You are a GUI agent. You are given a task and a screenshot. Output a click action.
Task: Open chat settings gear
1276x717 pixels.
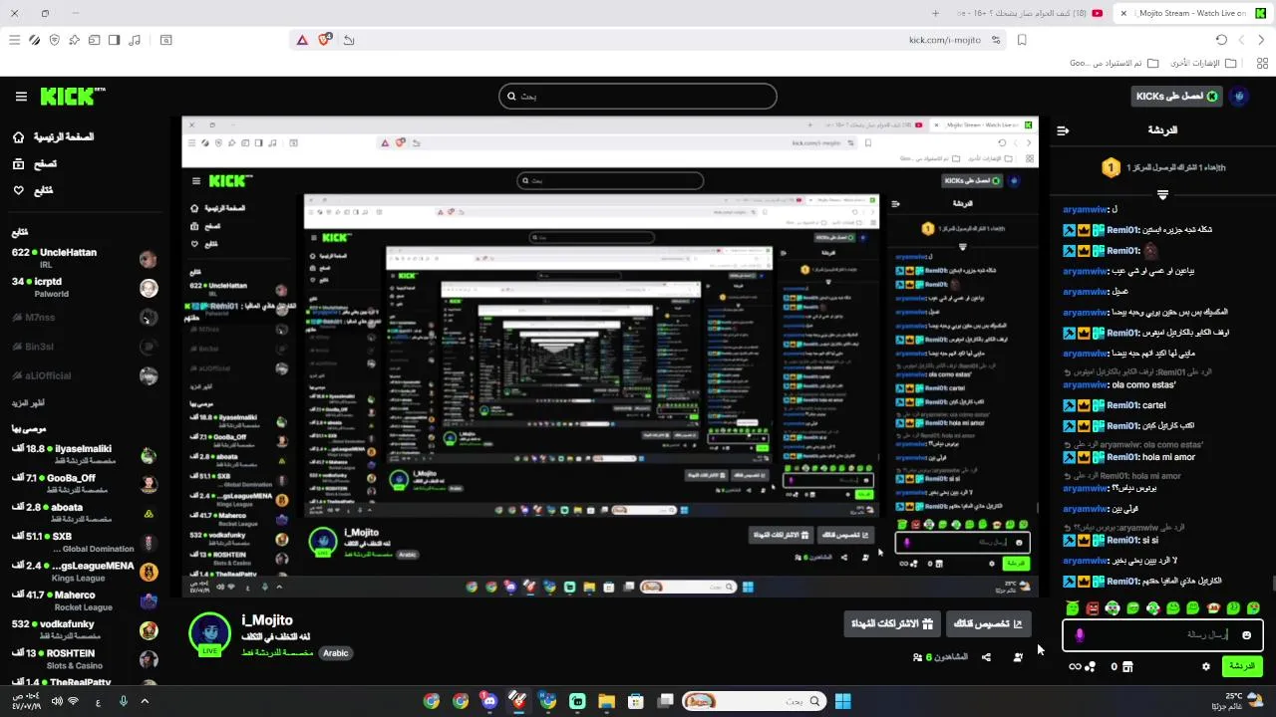(x=1205, y=666)
